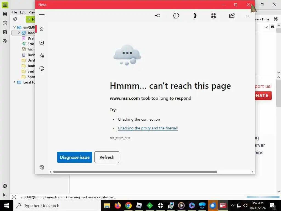Select the Archives folder
Screen dimensions: 281x211
coord(28,49)
